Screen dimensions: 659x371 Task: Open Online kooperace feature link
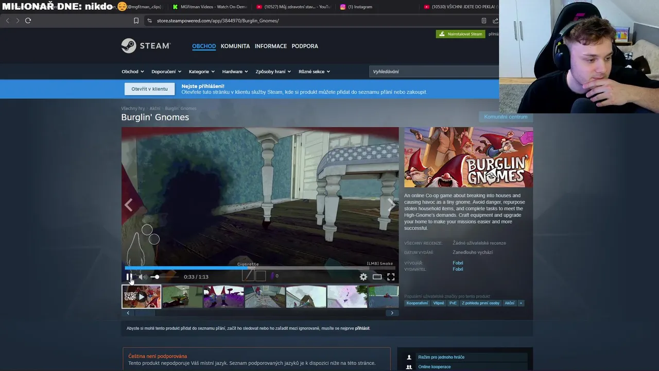coord(435,367)
